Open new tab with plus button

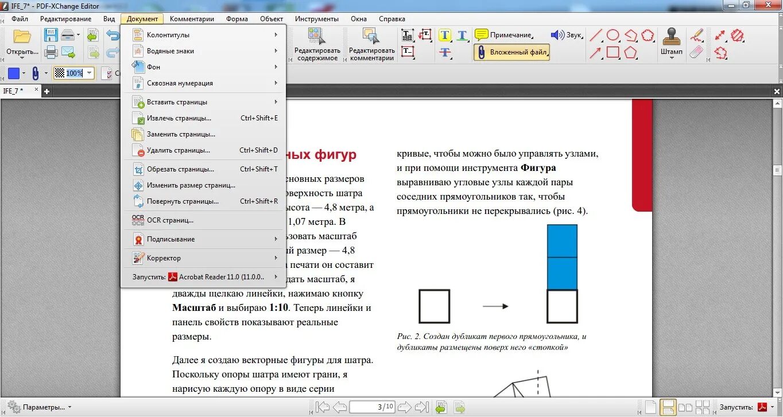tap(47, 91)
